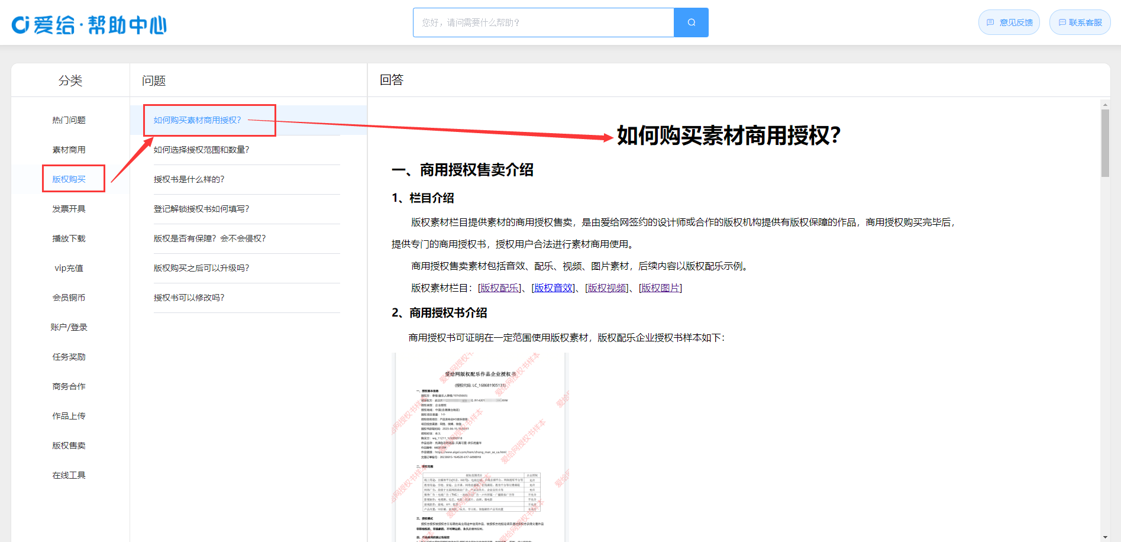Select the 账户/登录 category
This screenshot has height=542, width=1121.
[69, 327]
